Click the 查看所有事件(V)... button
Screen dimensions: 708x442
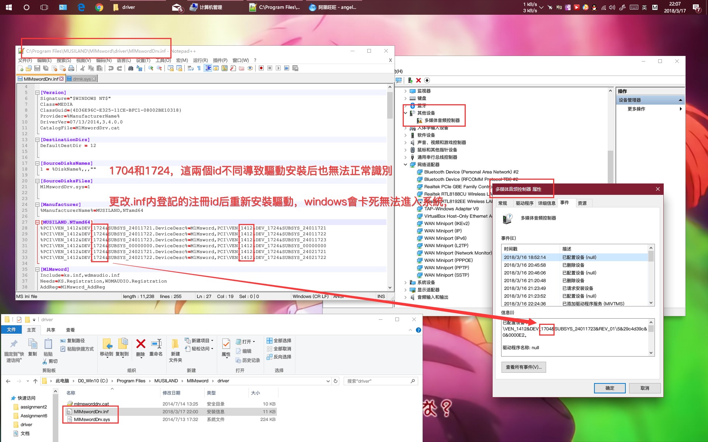pos(523,367)
